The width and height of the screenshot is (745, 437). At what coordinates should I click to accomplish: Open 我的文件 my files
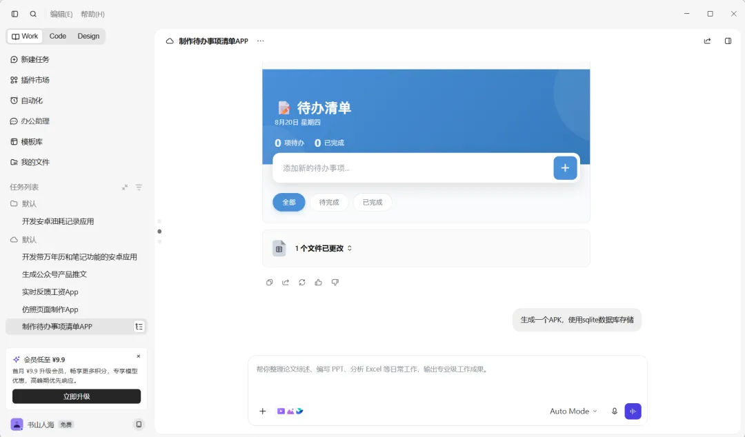coord(30,162)
